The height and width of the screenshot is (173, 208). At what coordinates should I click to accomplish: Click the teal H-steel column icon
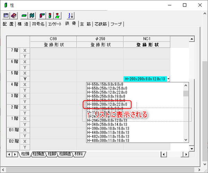point(32,16)
